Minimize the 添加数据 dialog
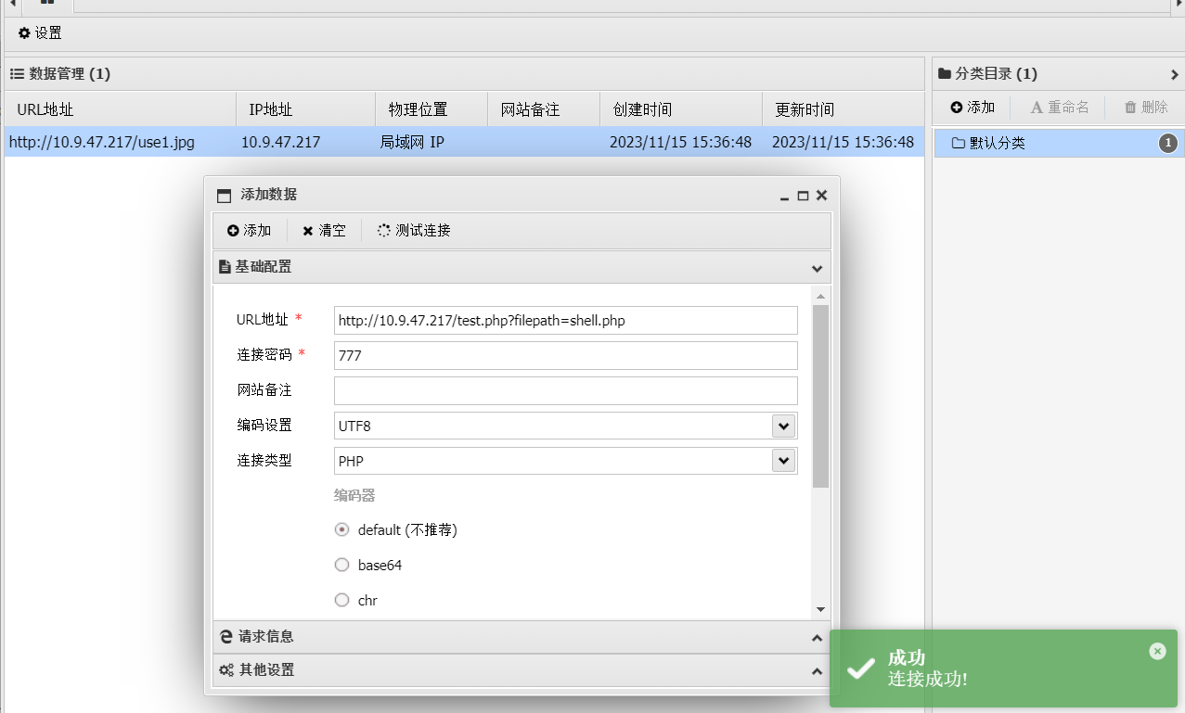The height and width of the screenshot is (713, 1185). click(x=785, y=196)
